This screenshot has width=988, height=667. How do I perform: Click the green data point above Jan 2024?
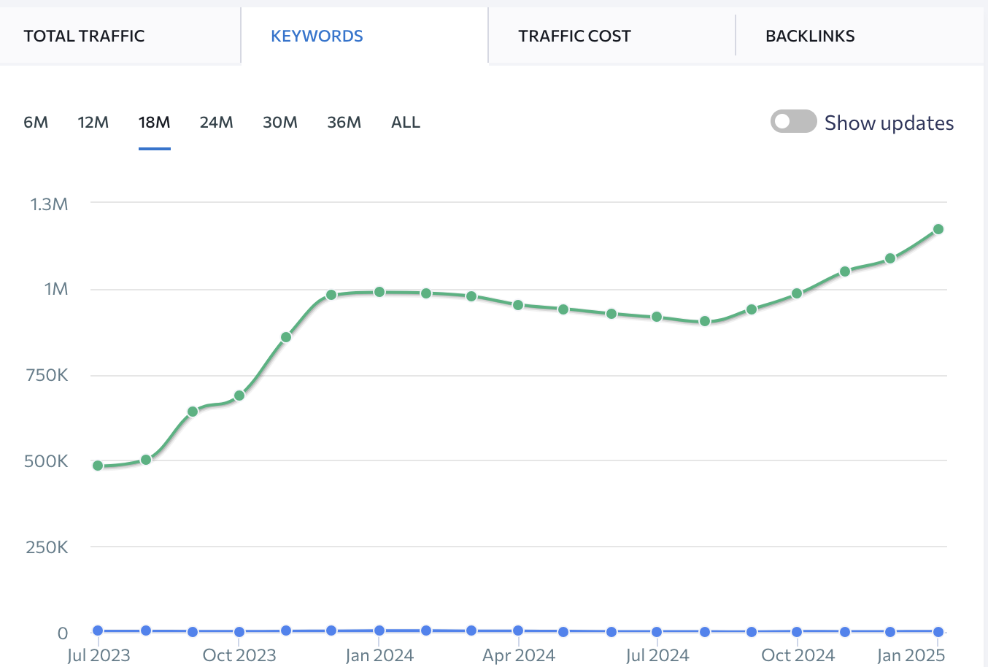click(x=379, y=292)
